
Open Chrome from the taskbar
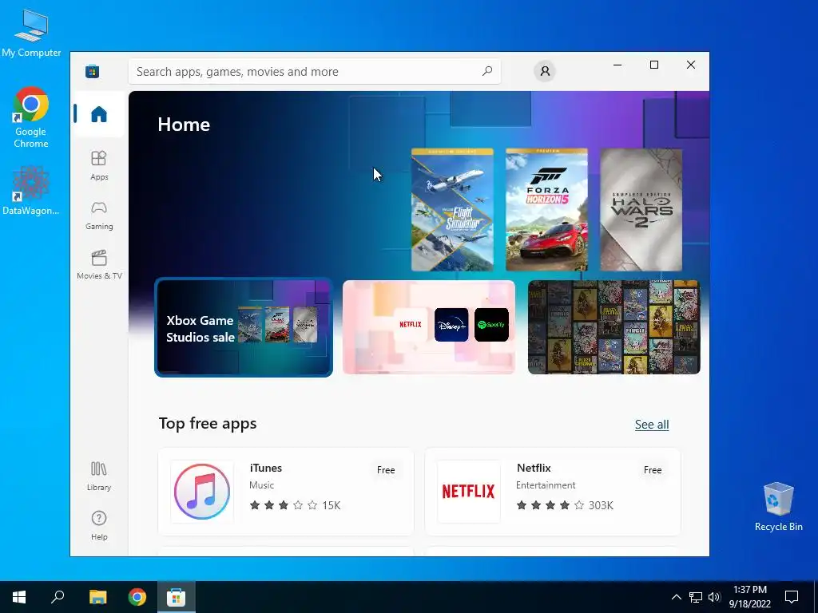point(137,597)
